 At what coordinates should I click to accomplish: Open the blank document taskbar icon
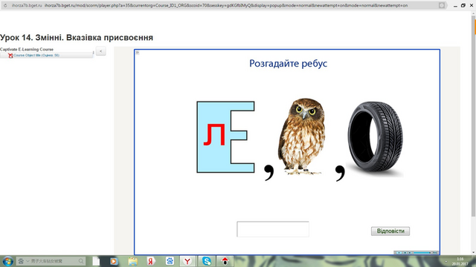coord(96,261)
